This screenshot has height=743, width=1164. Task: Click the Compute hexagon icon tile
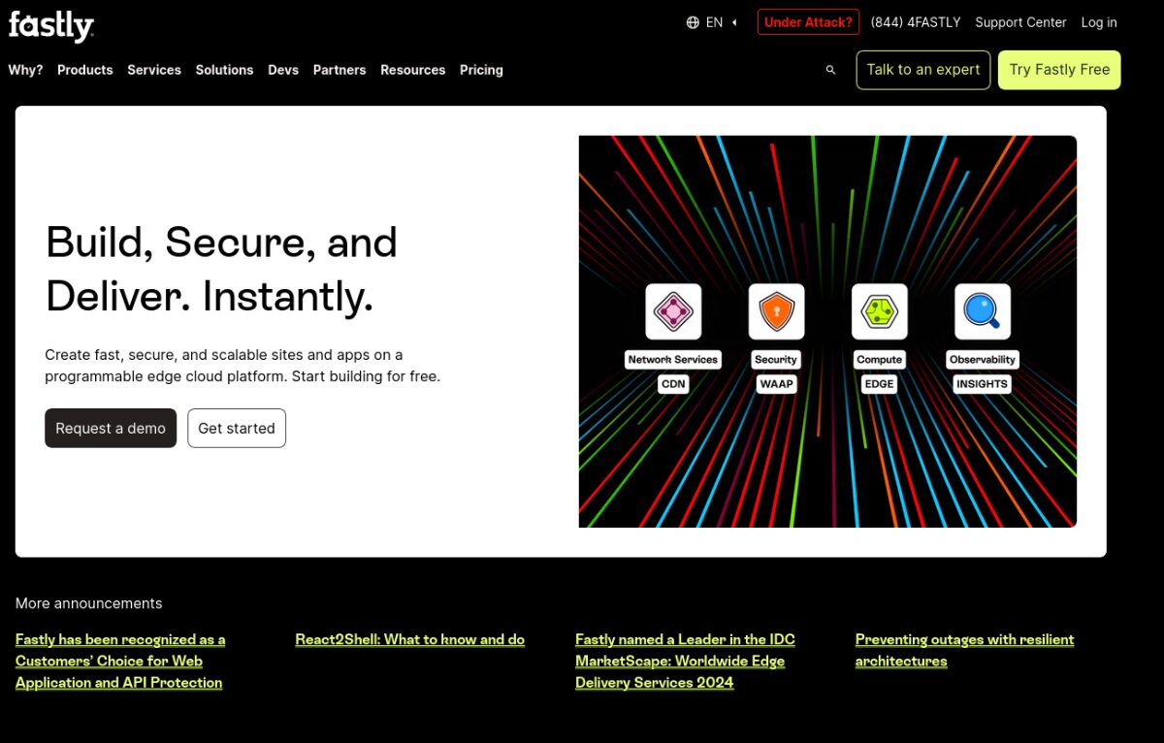(x=880, y=311)
